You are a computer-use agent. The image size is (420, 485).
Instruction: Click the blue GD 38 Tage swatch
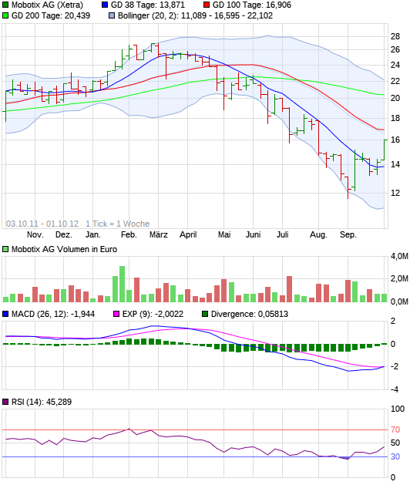[105, 5]
